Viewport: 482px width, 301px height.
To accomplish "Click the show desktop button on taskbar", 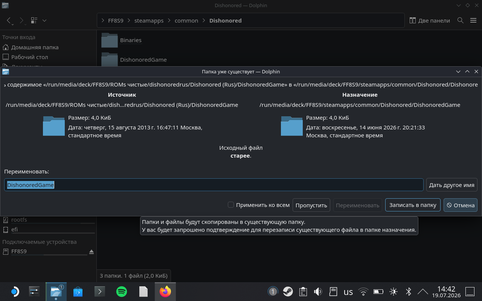I will [470, 292].
